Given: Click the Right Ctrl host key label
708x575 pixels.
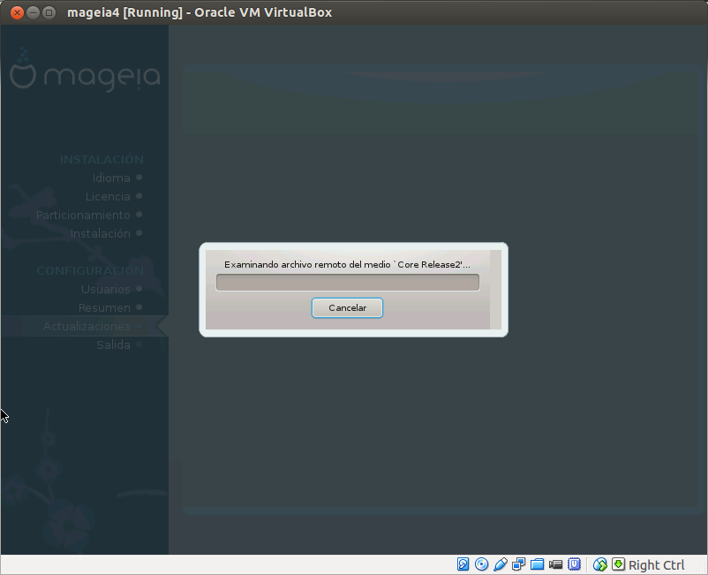Looking at the screenshot, I should 657,564.
